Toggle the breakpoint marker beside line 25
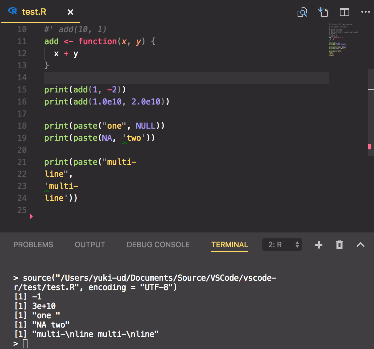The image size is (374, 349). point(32,216)
